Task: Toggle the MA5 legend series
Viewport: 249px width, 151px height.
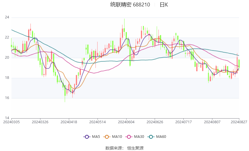Action: (92, 137)
